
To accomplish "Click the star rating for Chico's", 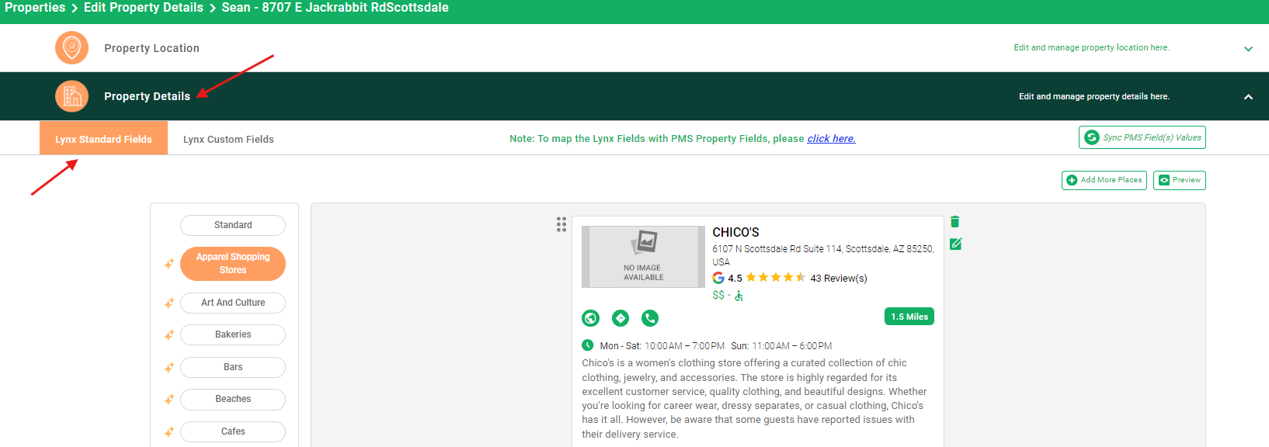I will coord(776,277).
